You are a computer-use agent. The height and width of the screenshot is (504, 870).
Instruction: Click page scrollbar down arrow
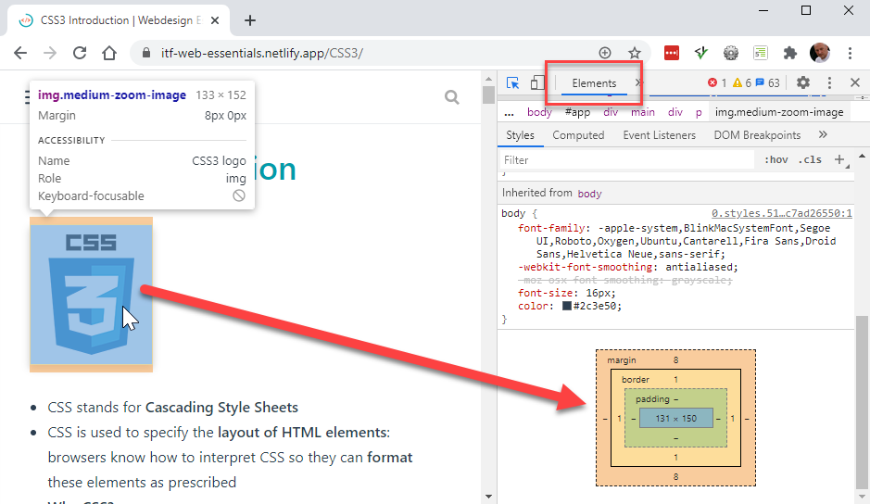[x=488, y=497]
